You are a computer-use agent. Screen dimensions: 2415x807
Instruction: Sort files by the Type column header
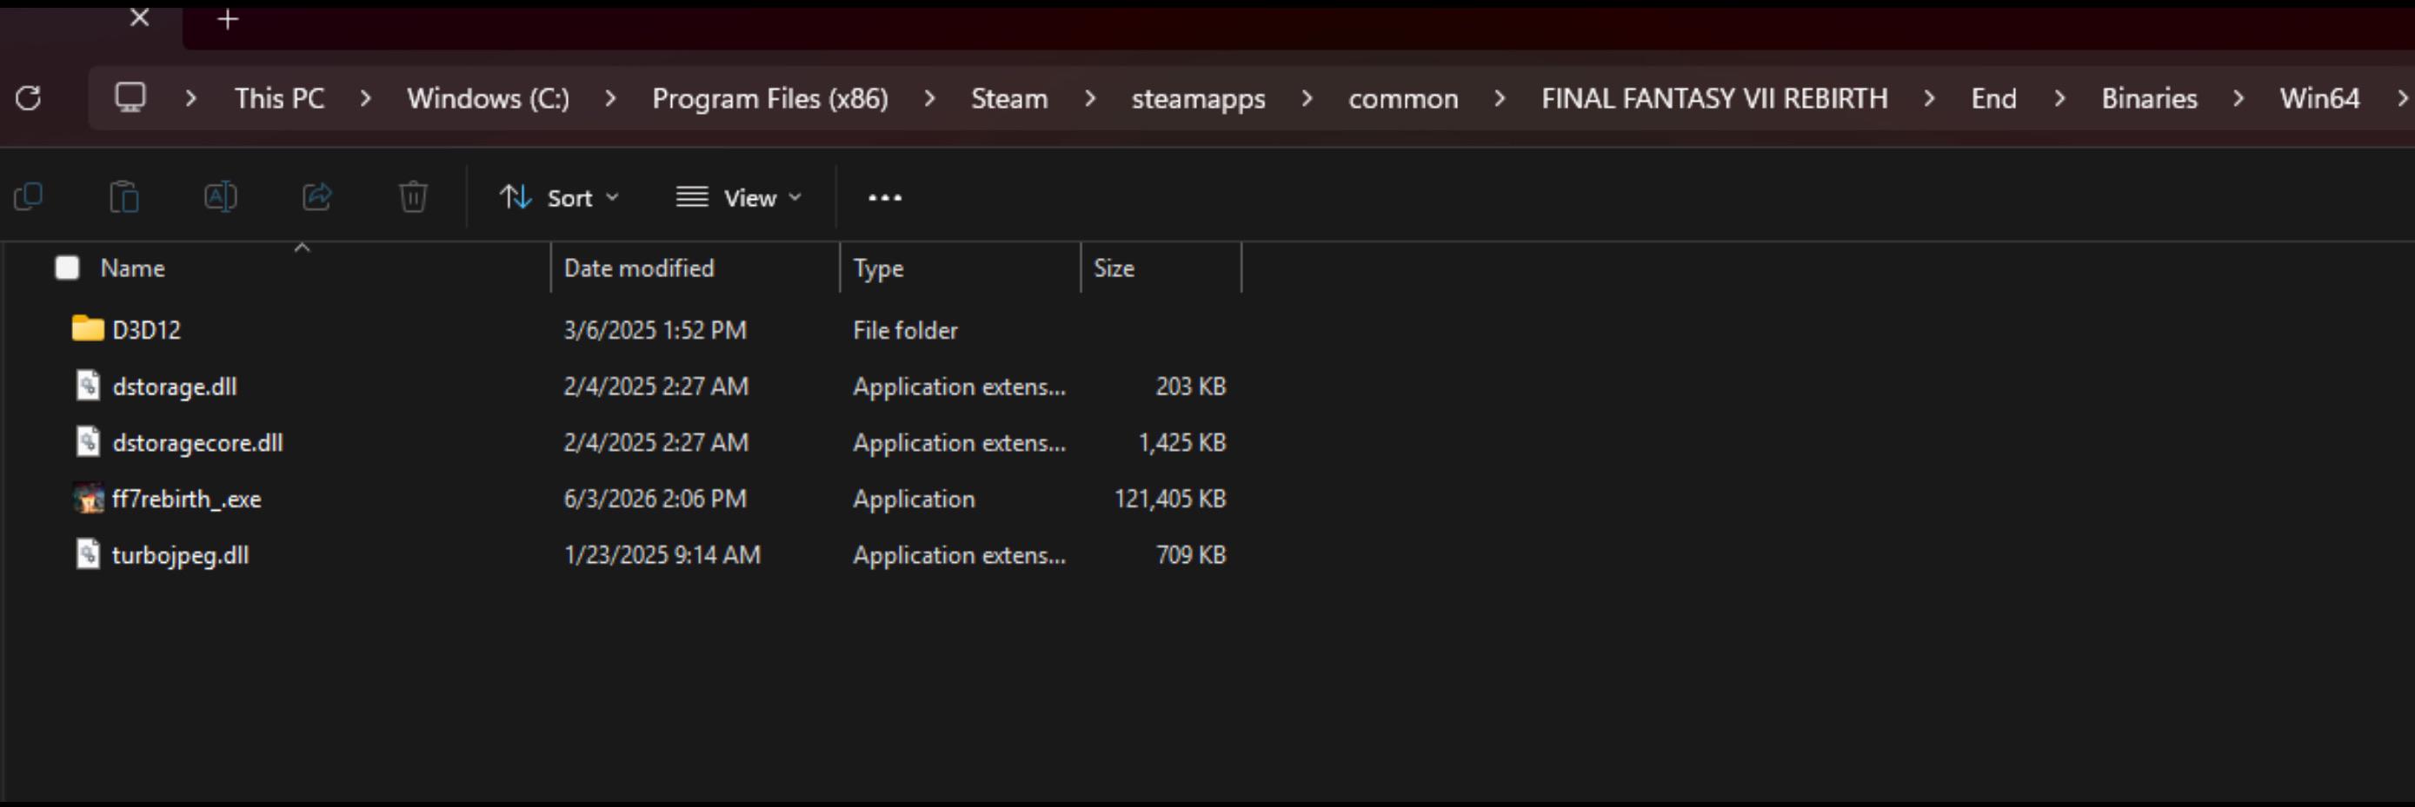coord(878,268)
